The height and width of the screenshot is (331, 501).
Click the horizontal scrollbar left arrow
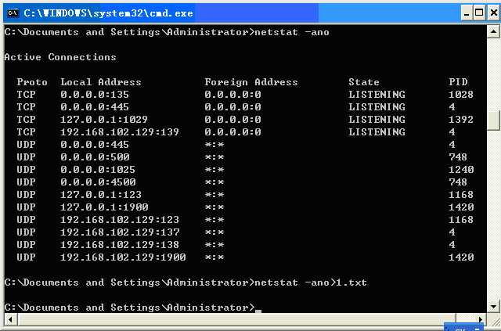pos(10,318)
